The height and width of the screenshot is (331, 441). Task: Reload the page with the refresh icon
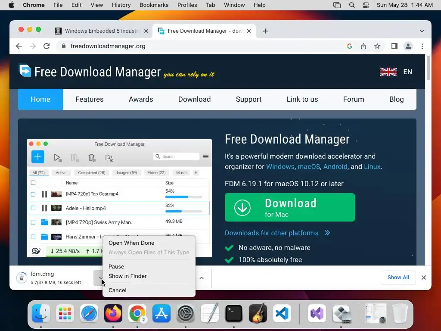tap(47, 46)
